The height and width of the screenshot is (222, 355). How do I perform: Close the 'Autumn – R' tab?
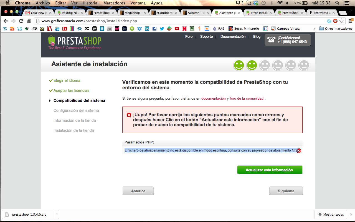point(207,13)
